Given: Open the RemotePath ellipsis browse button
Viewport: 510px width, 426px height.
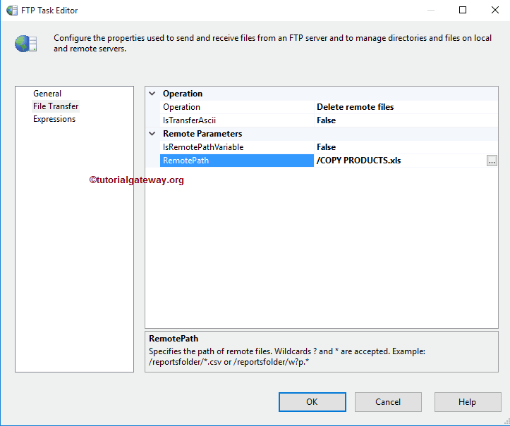Looking at the screenshot, I should pos(492,161).
